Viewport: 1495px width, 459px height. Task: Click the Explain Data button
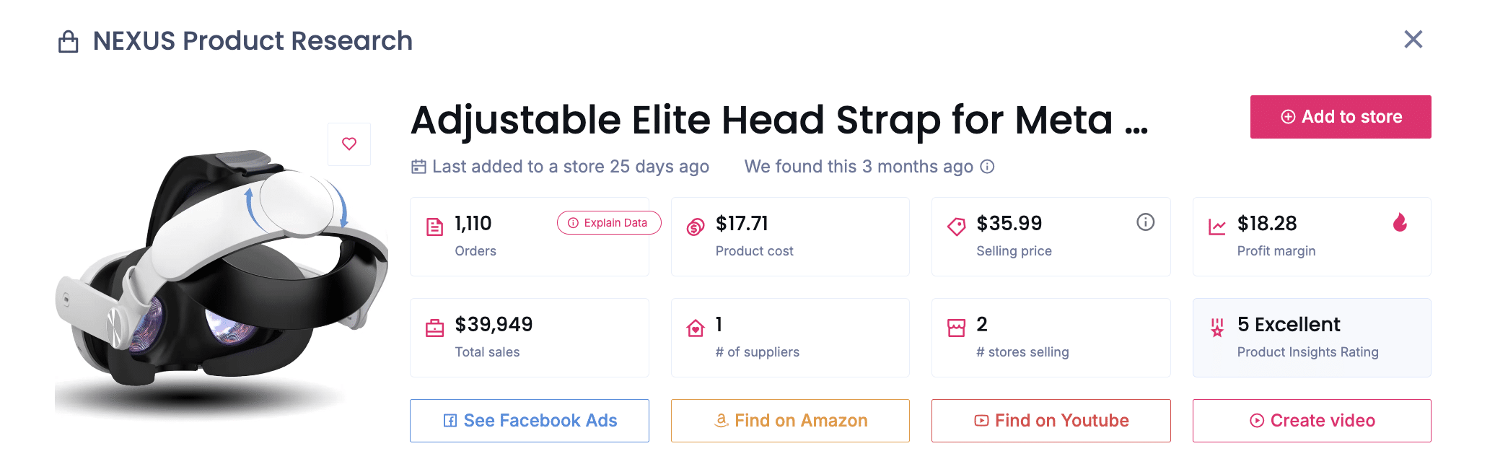click(x=608, y=223)
